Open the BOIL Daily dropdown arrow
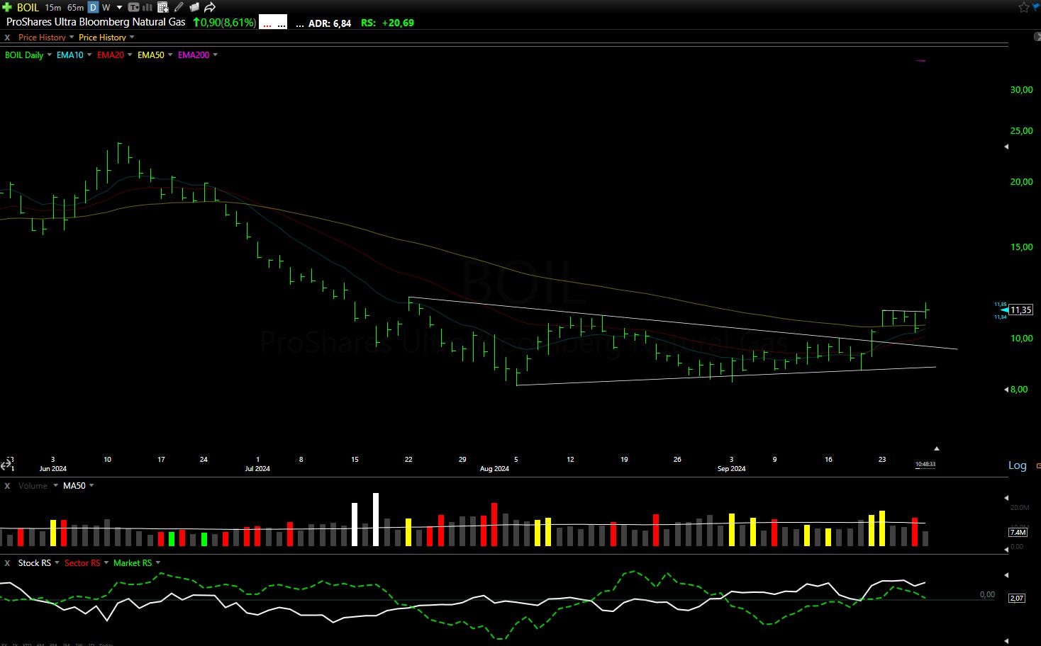 49,55
